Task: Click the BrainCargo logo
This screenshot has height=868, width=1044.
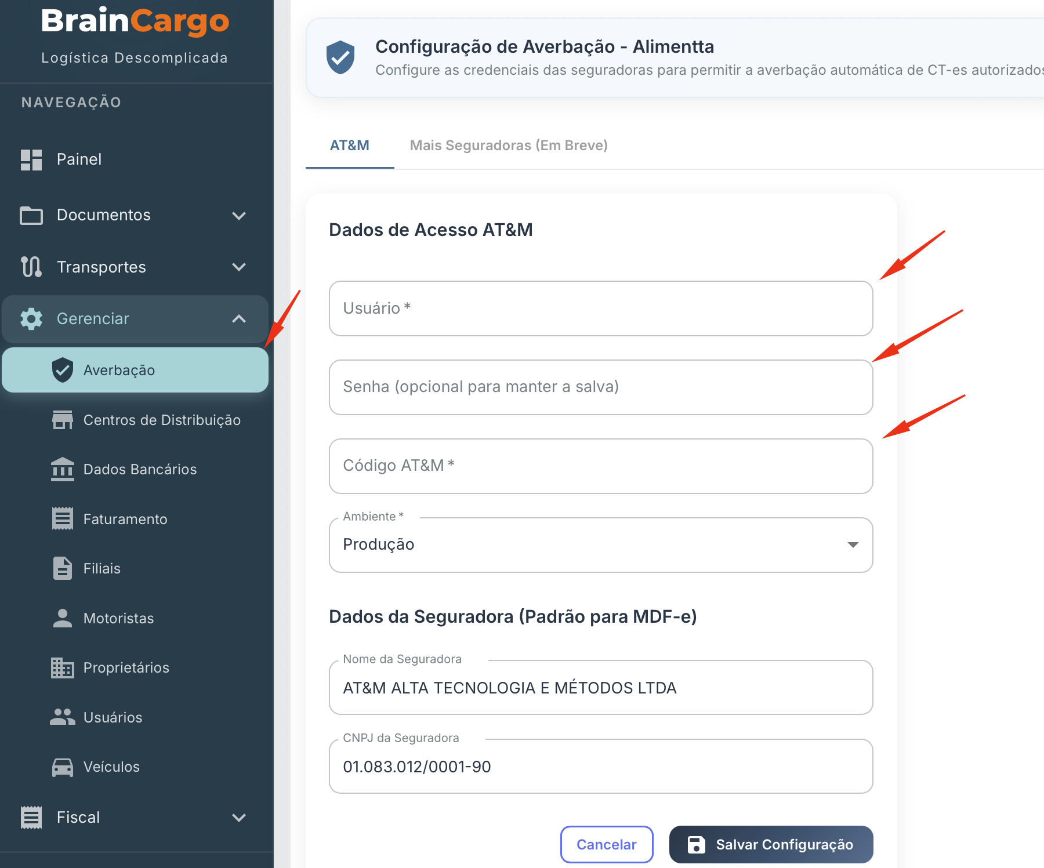Action: click(135, 21)
